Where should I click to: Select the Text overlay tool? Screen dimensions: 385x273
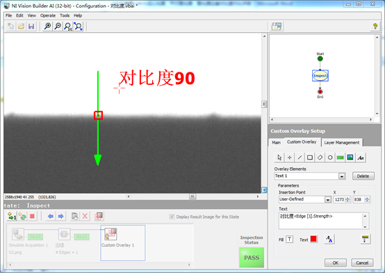(x=361, y=157)
